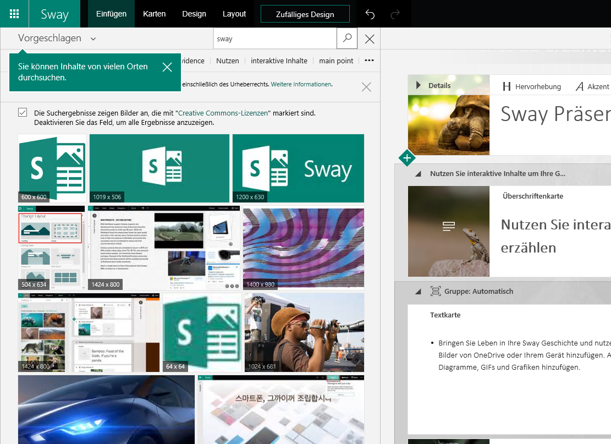The image size is (611, 444).
Task: Close the search pane with X
Action: (x=370, y=39)
